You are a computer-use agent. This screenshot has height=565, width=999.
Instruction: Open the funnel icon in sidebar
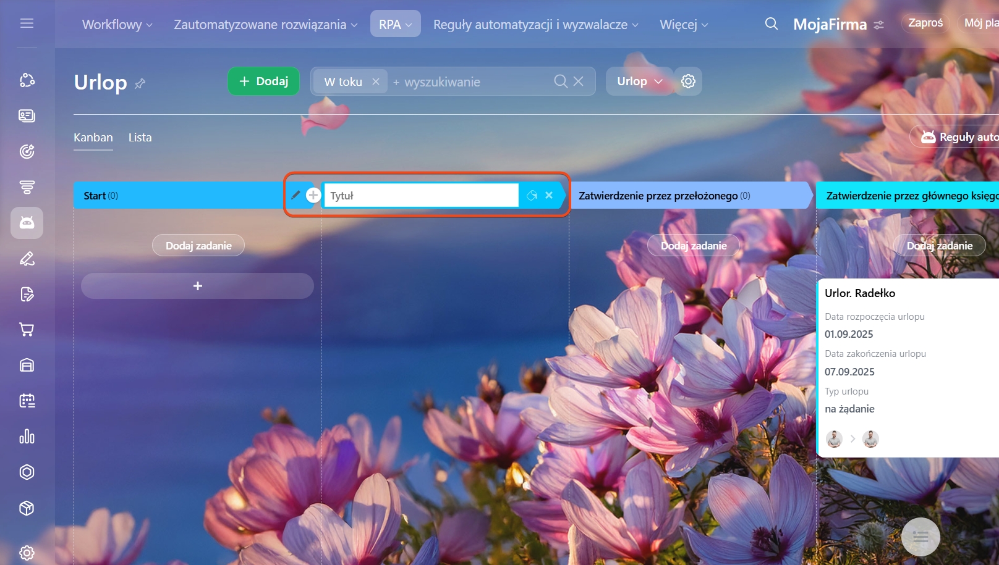point(27,186)
